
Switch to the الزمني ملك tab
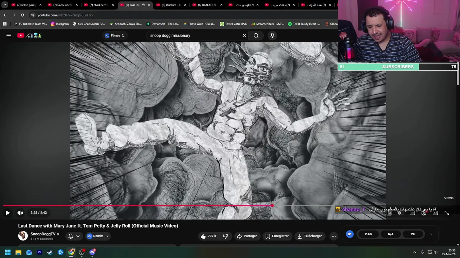tap(243, 5)
